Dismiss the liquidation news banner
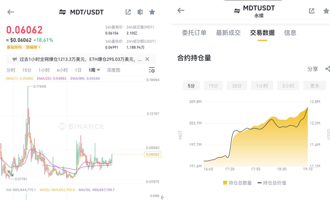The width and height of the screenshot is (330, 205). tap(147, 59)
